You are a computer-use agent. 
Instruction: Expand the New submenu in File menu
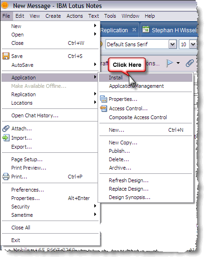click(95, 26)
